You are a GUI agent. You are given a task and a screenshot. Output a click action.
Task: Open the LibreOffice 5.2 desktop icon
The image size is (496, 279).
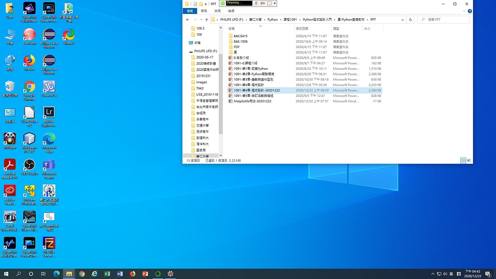(29, 116)
